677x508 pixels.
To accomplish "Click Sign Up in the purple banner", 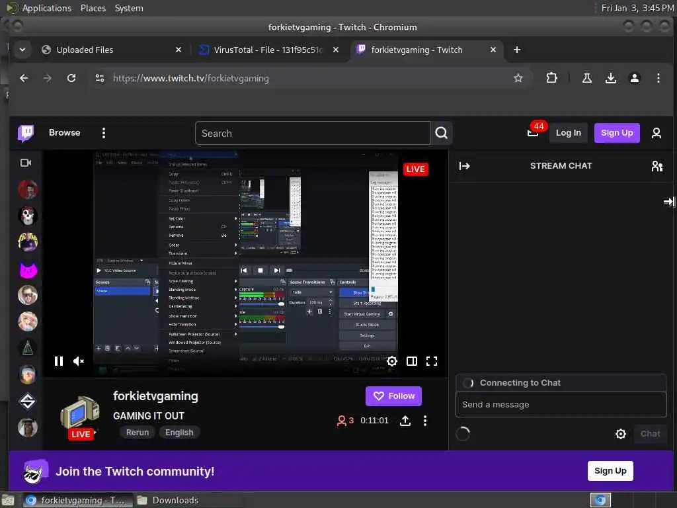I will [x=610, y=471].
